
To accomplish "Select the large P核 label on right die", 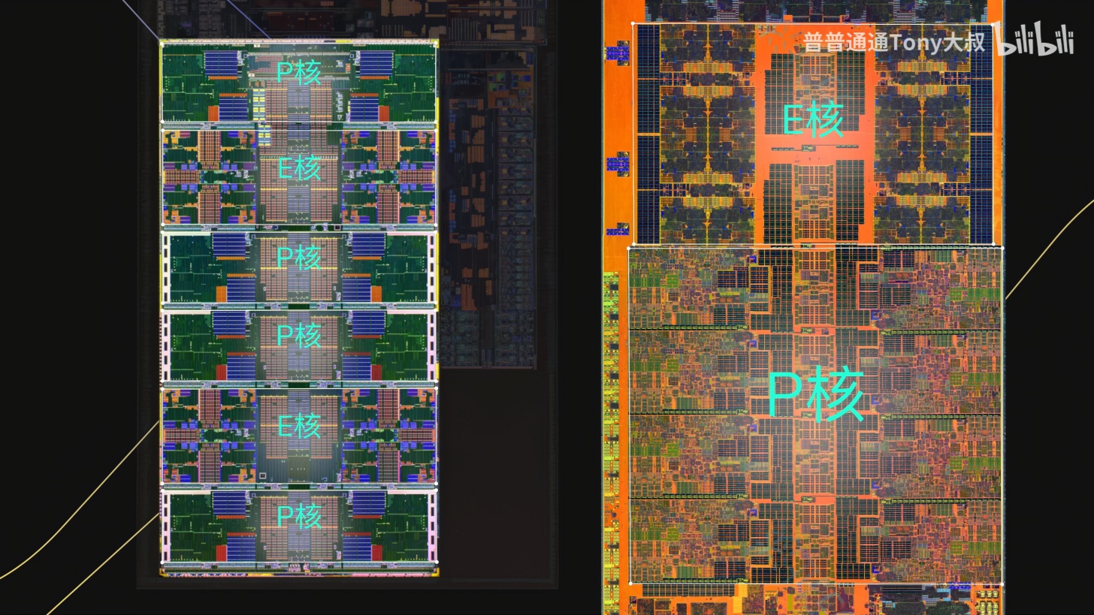I will (815, 396).
